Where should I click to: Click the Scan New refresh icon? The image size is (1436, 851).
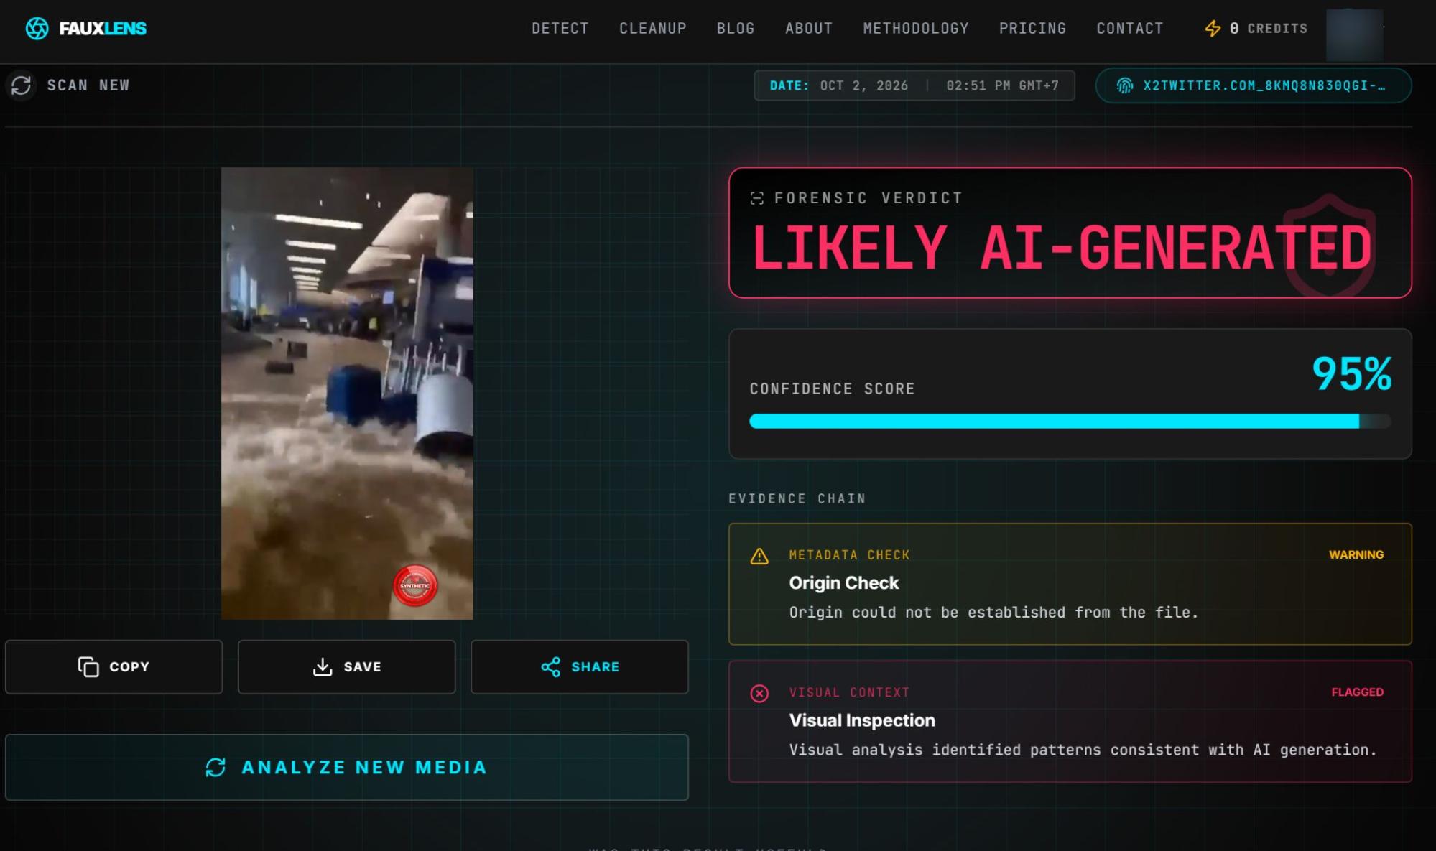tap(22, 85)
